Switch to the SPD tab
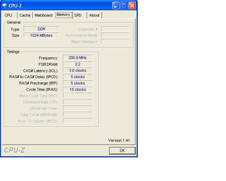The image size is (226, 181). (x=78, y=15)
